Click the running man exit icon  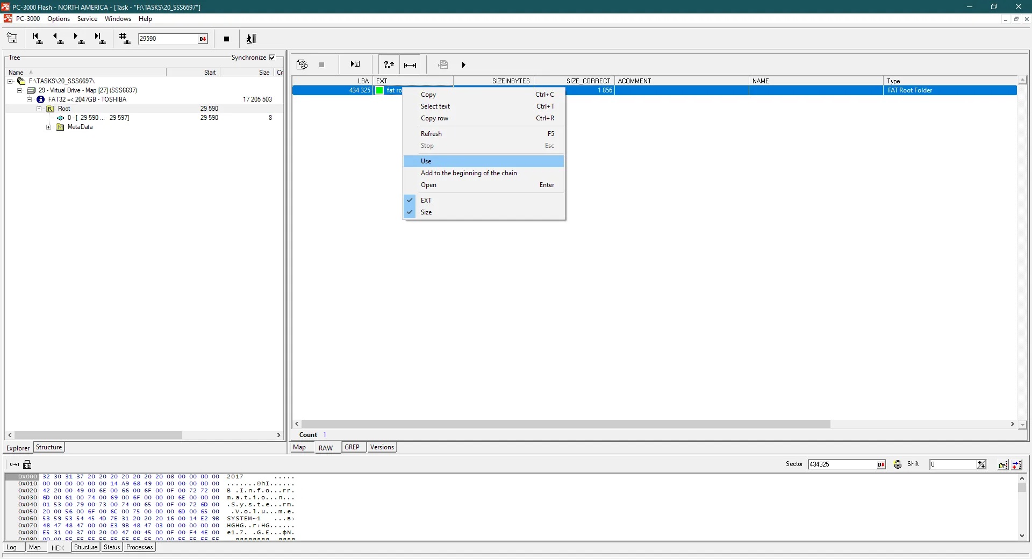pyautogui.click(x=251, y=39)
